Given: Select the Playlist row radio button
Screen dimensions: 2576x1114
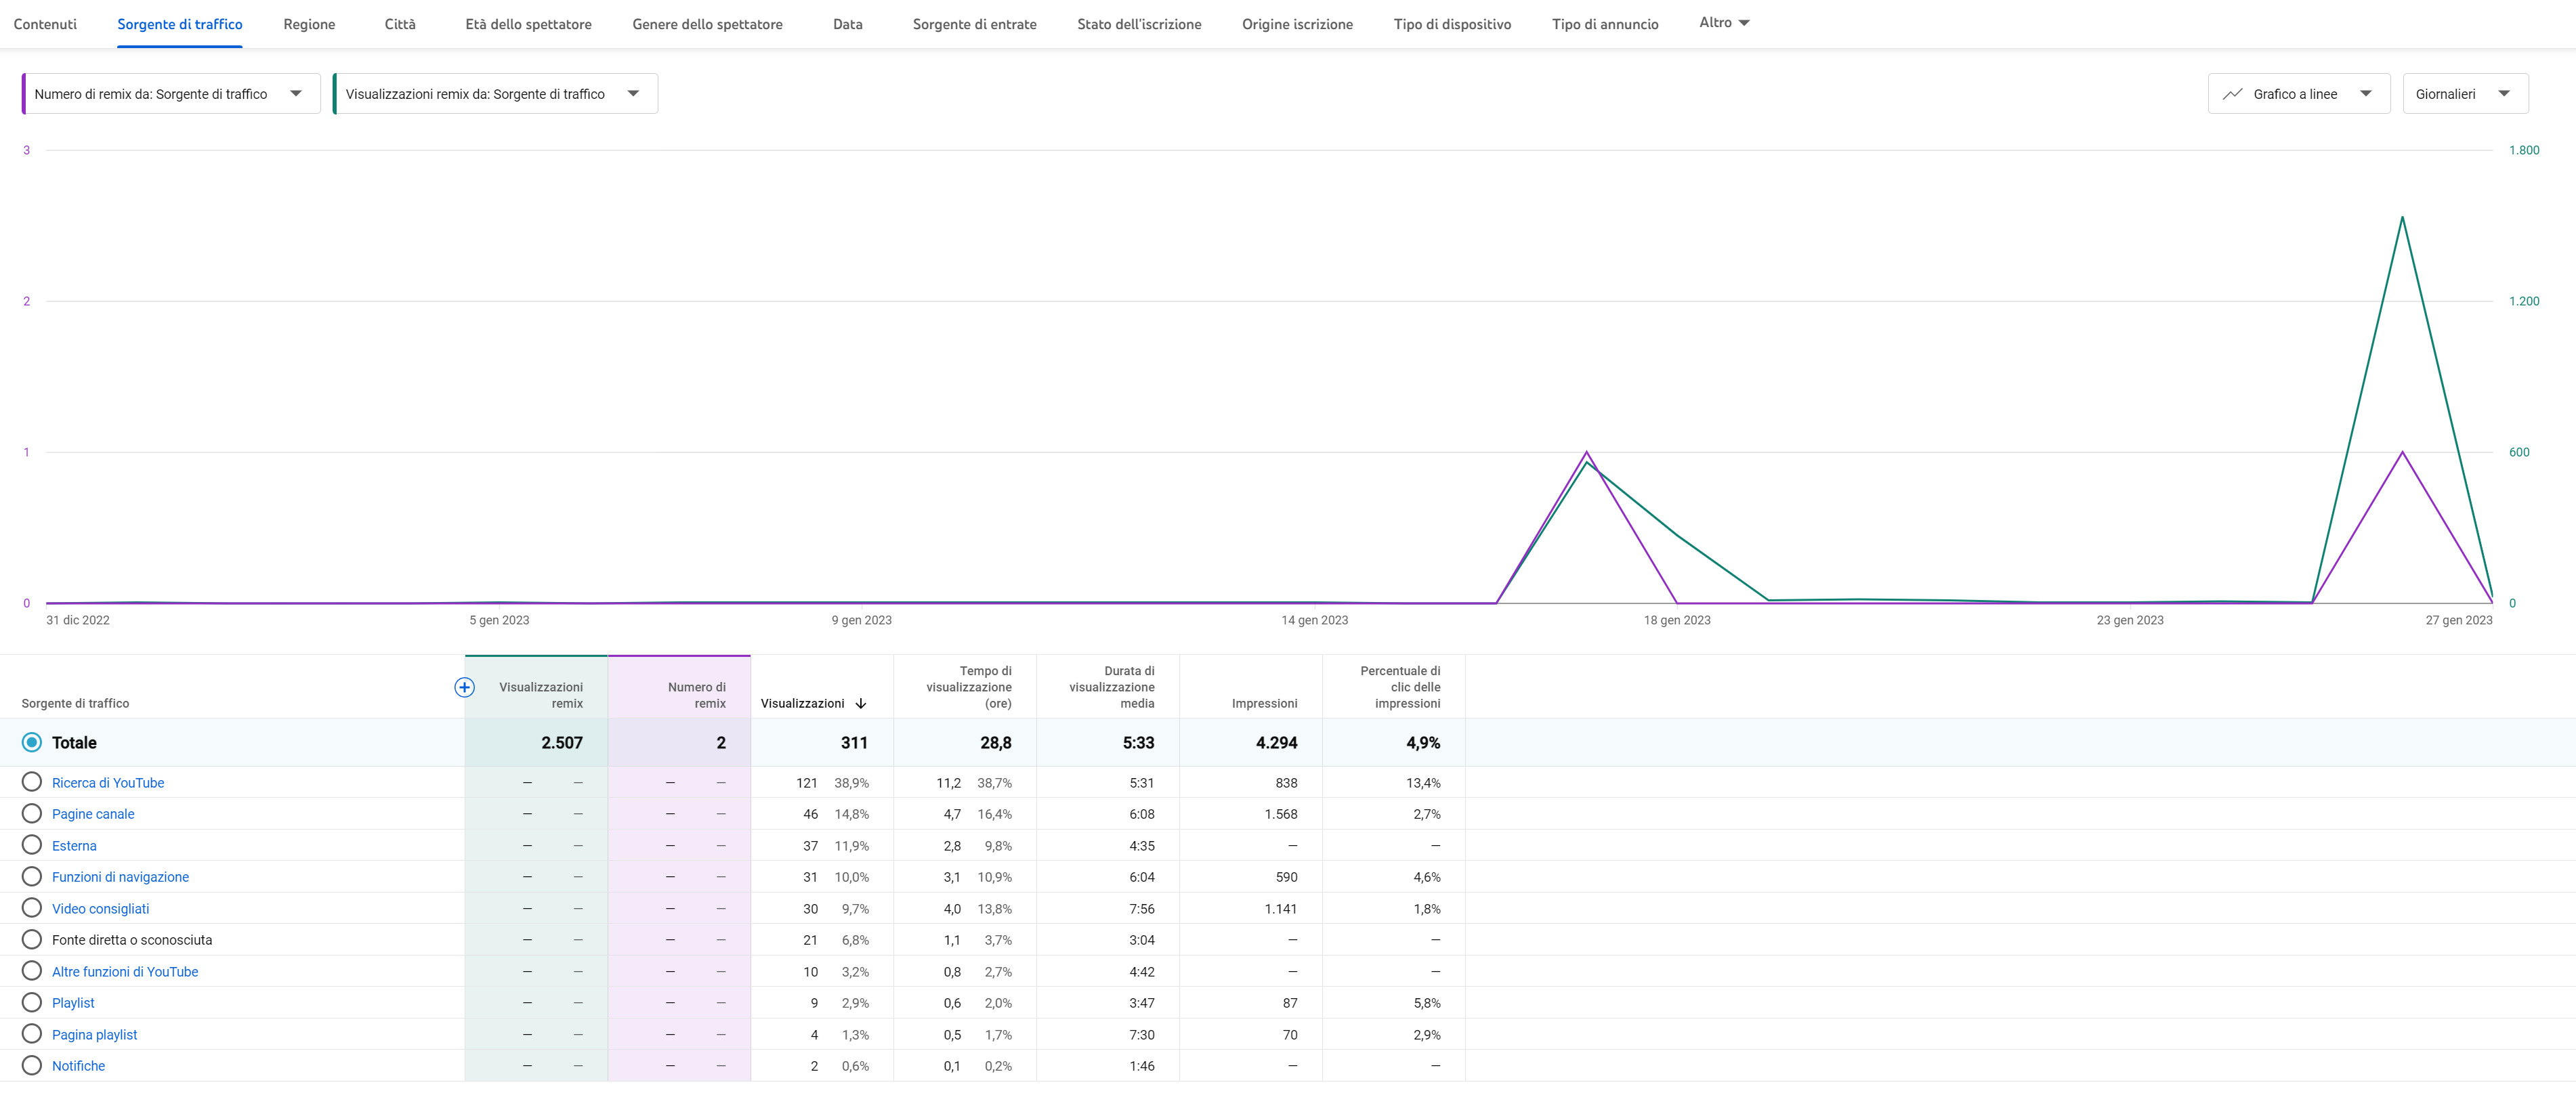Looking at the screenshot, I should 32,1003.
